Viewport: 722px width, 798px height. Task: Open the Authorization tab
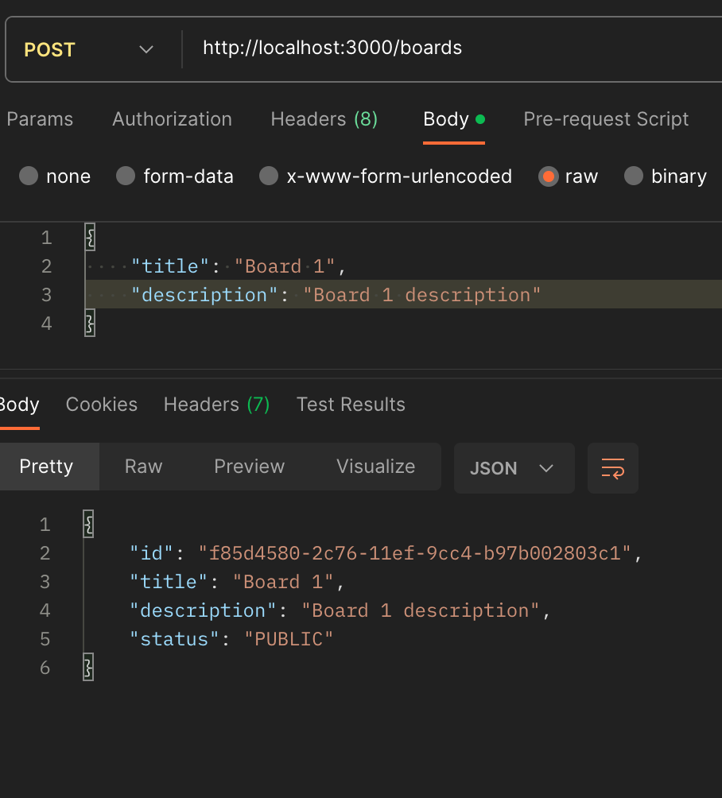[x=172, y=119]
